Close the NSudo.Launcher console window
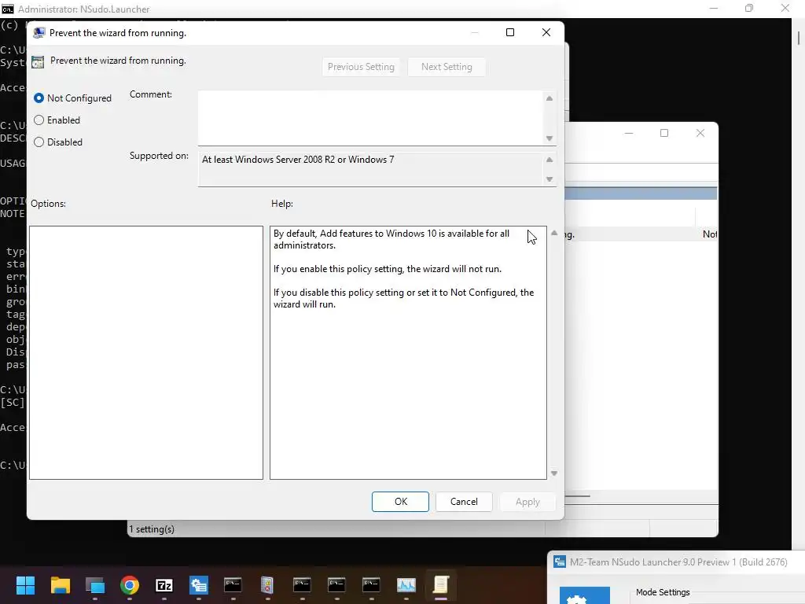The image size is (805, 604). [x=785, y=8]
